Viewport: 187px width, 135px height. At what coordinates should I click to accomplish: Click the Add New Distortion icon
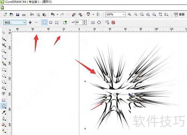coord(65,22)
